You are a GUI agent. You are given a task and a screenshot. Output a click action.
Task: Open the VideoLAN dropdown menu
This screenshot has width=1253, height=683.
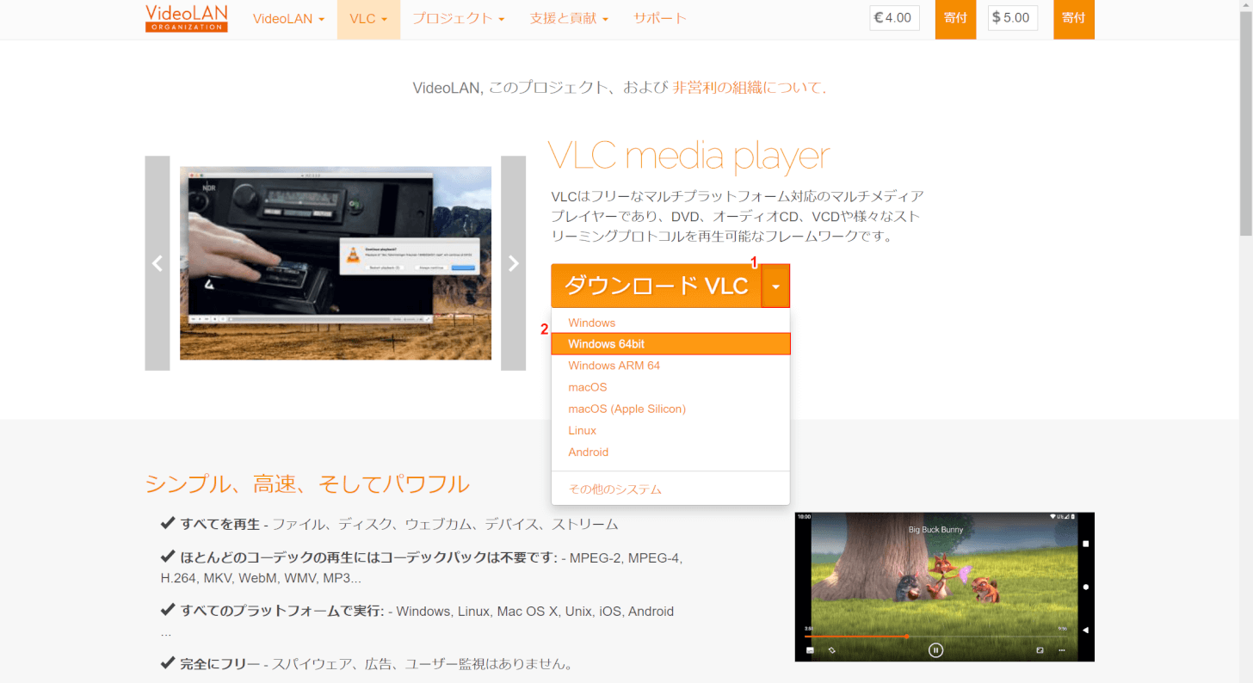[x=288, y=19]
